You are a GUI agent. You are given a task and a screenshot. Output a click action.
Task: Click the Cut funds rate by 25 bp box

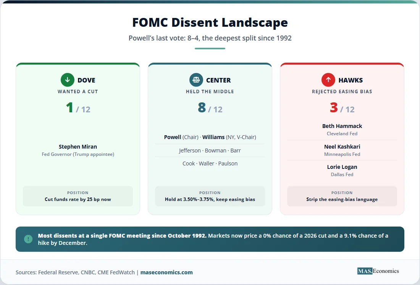(x=78, y=196)
